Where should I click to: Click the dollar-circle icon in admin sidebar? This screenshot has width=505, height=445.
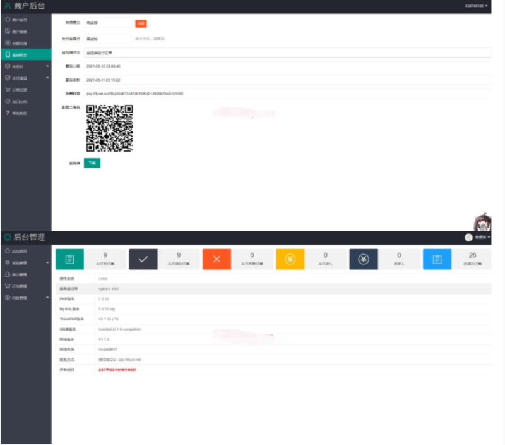click(8, 298)
